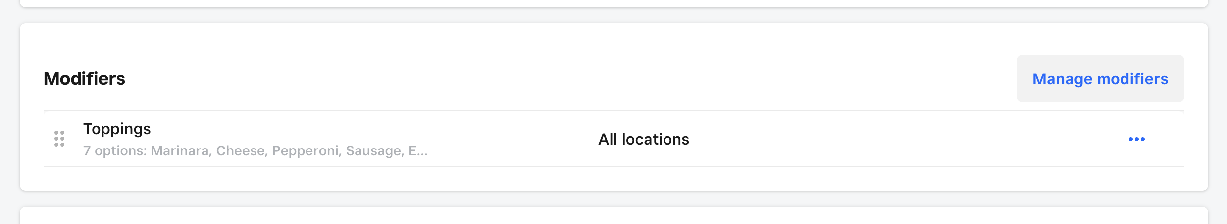Click the gray page margin at right
The image size is (1227, 224).
point(1218,109)
